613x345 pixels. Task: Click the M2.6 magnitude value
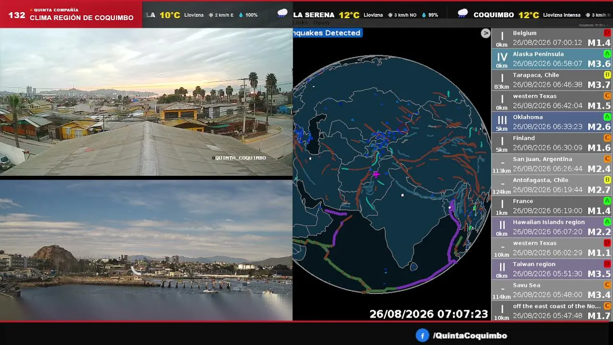[x=599, y=127]
